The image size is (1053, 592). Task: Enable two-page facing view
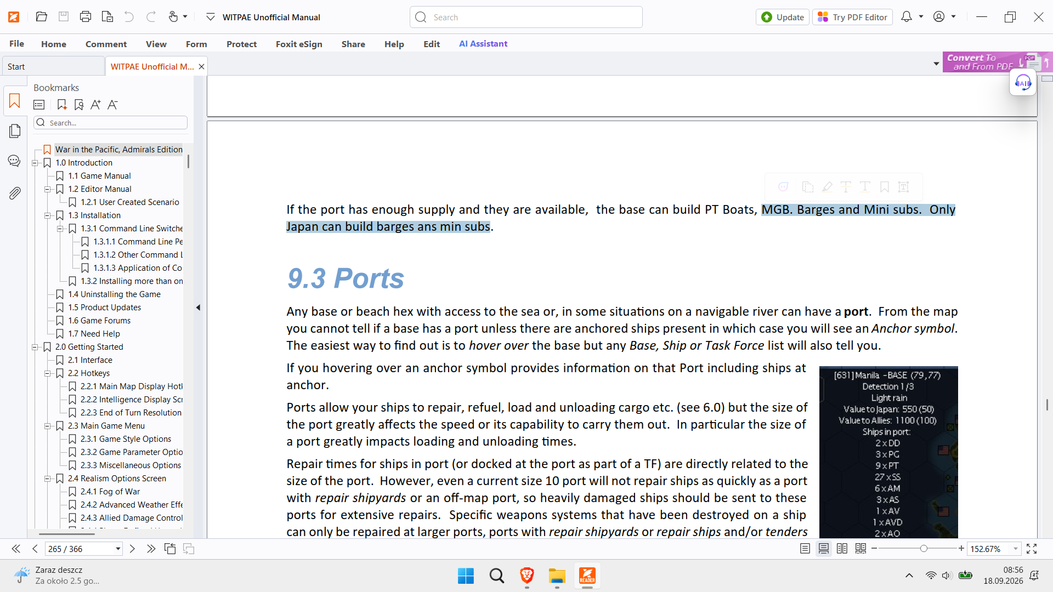842,549
